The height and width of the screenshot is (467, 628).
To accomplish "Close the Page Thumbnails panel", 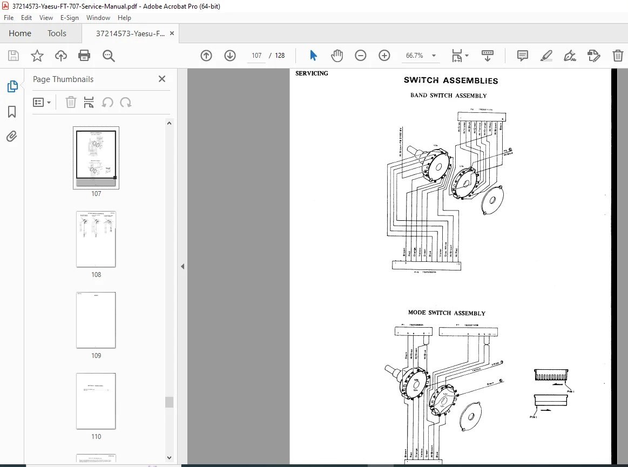I will coord(162,79).
